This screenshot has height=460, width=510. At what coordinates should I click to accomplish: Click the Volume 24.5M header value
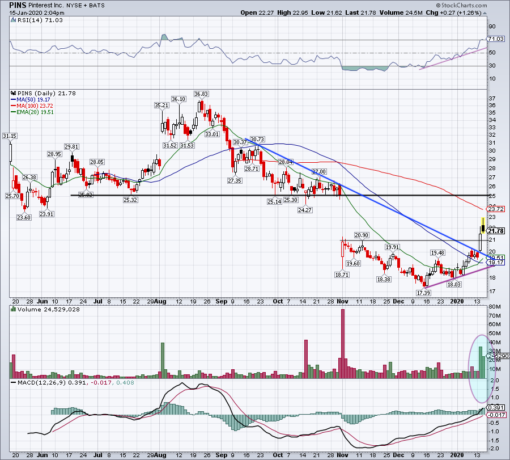pos(401,12)
